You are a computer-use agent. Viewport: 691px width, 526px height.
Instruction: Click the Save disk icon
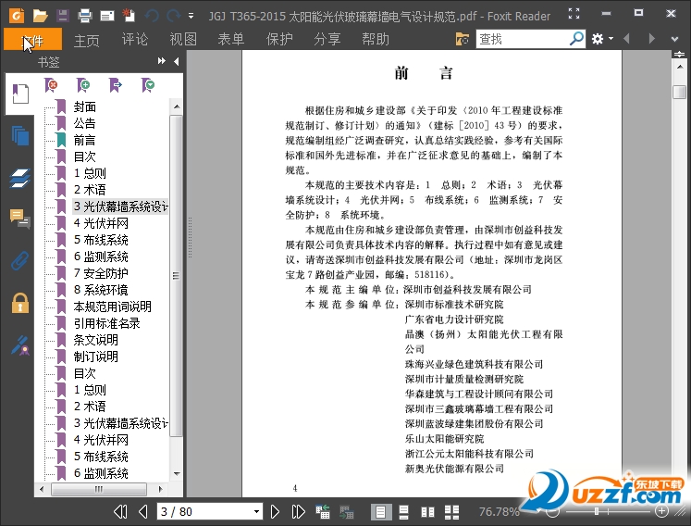pyautogui.click(x=63, y=16)
